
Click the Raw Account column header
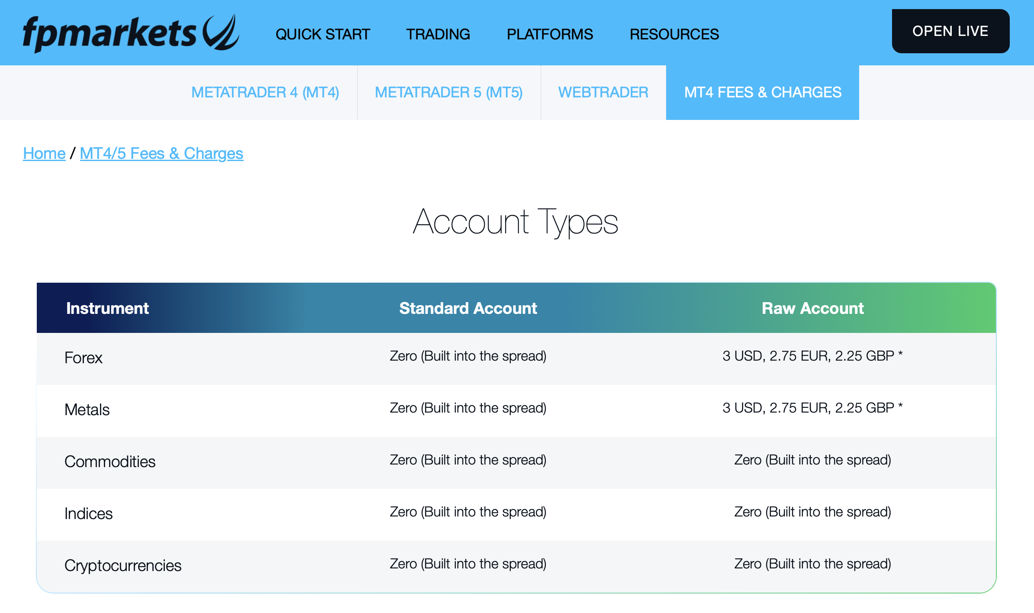click(x=812, y=308)
